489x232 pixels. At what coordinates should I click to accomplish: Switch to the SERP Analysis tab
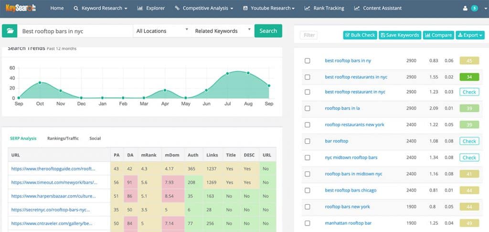tap(23, 138)
